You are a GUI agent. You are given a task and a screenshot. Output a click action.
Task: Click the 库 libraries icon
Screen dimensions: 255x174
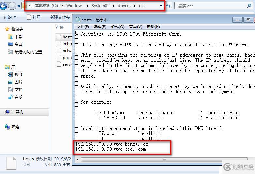7,67
